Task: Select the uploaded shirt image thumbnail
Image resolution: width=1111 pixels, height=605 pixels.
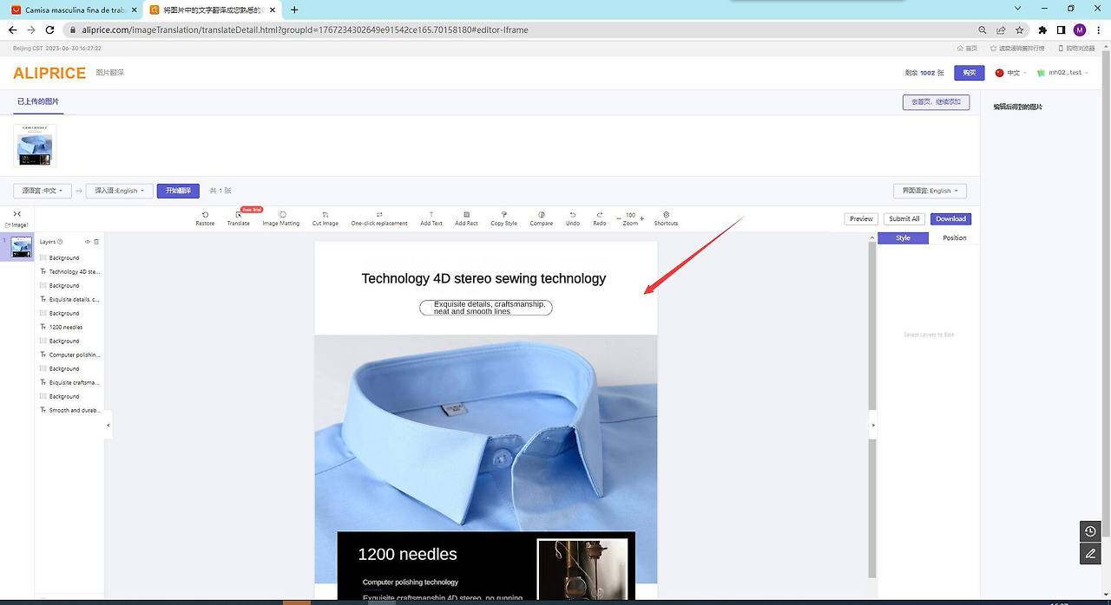Action: 35,145
